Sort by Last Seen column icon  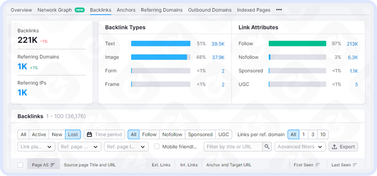(355, 165)
